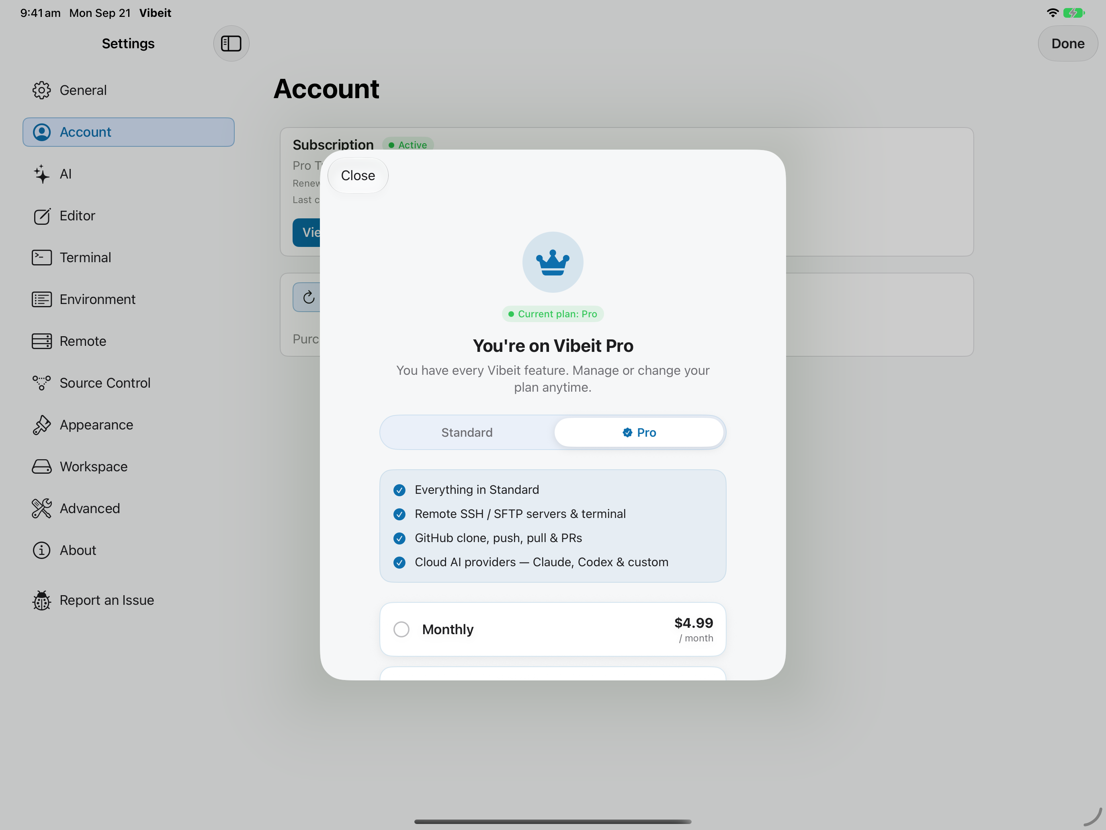This screenshot has width=1106, height=830.
Task: Click checkmark beside Everything in Standard
Action: tap(399, 490)
